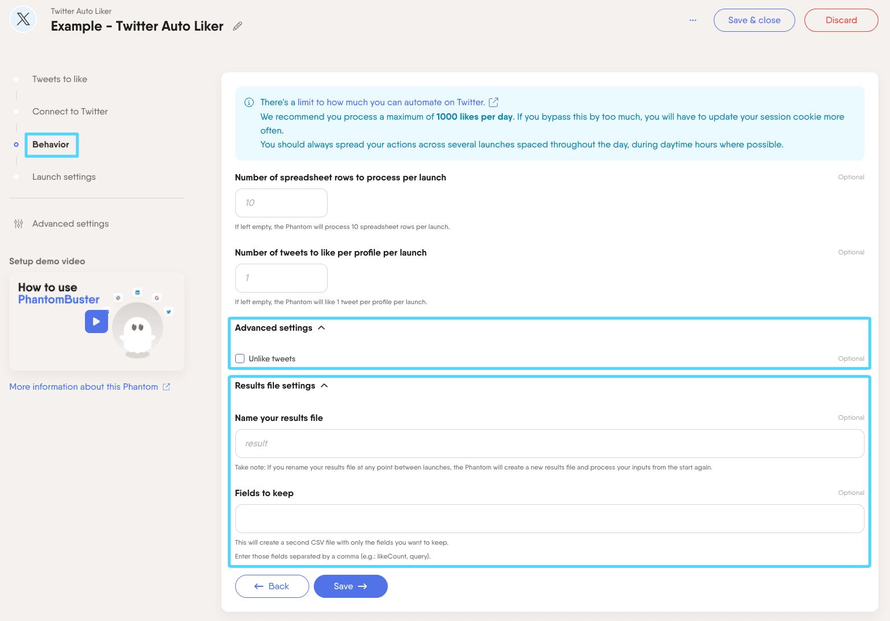Click the info circle icon in notice
This screenshot has width=890, height=621.
point(249,102)
